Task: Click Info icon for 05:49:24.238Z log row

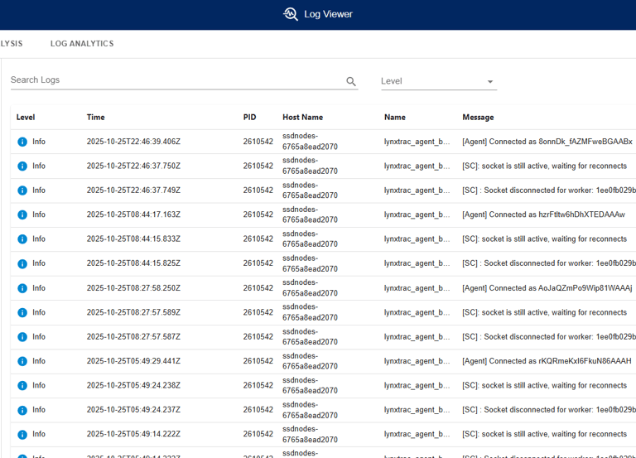Action: pos(22,385)
